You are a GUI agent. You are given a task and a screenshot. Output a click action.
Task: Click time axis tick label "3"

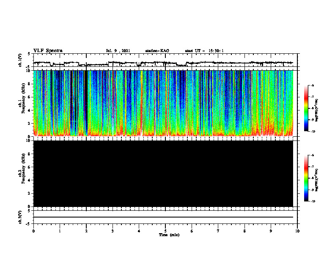click(113, 231)
